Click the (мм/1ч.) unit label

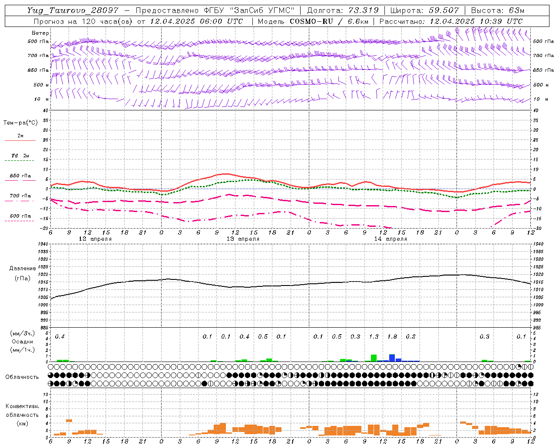(23, 350)
